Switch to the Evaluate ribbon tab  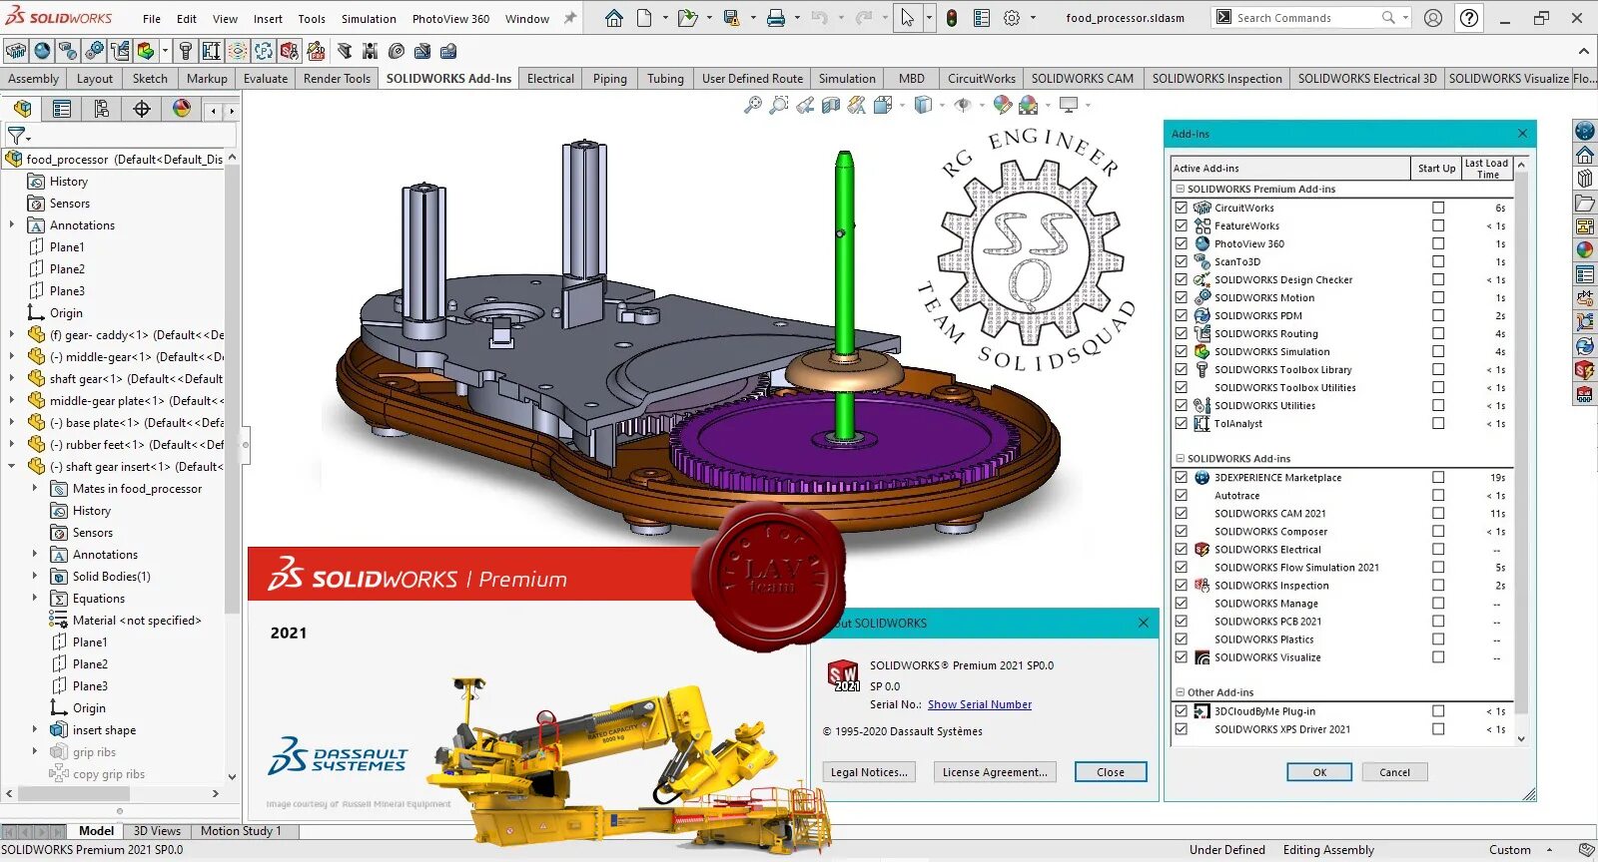[x=266, y=79]
